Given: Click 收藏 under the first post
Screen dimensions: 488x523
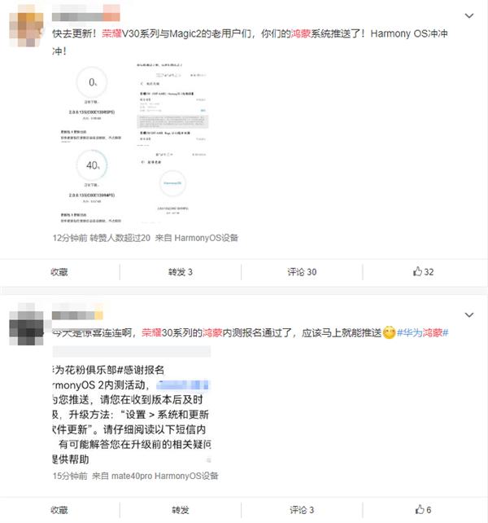Looking at the screenshot, I should coord(59,272).
